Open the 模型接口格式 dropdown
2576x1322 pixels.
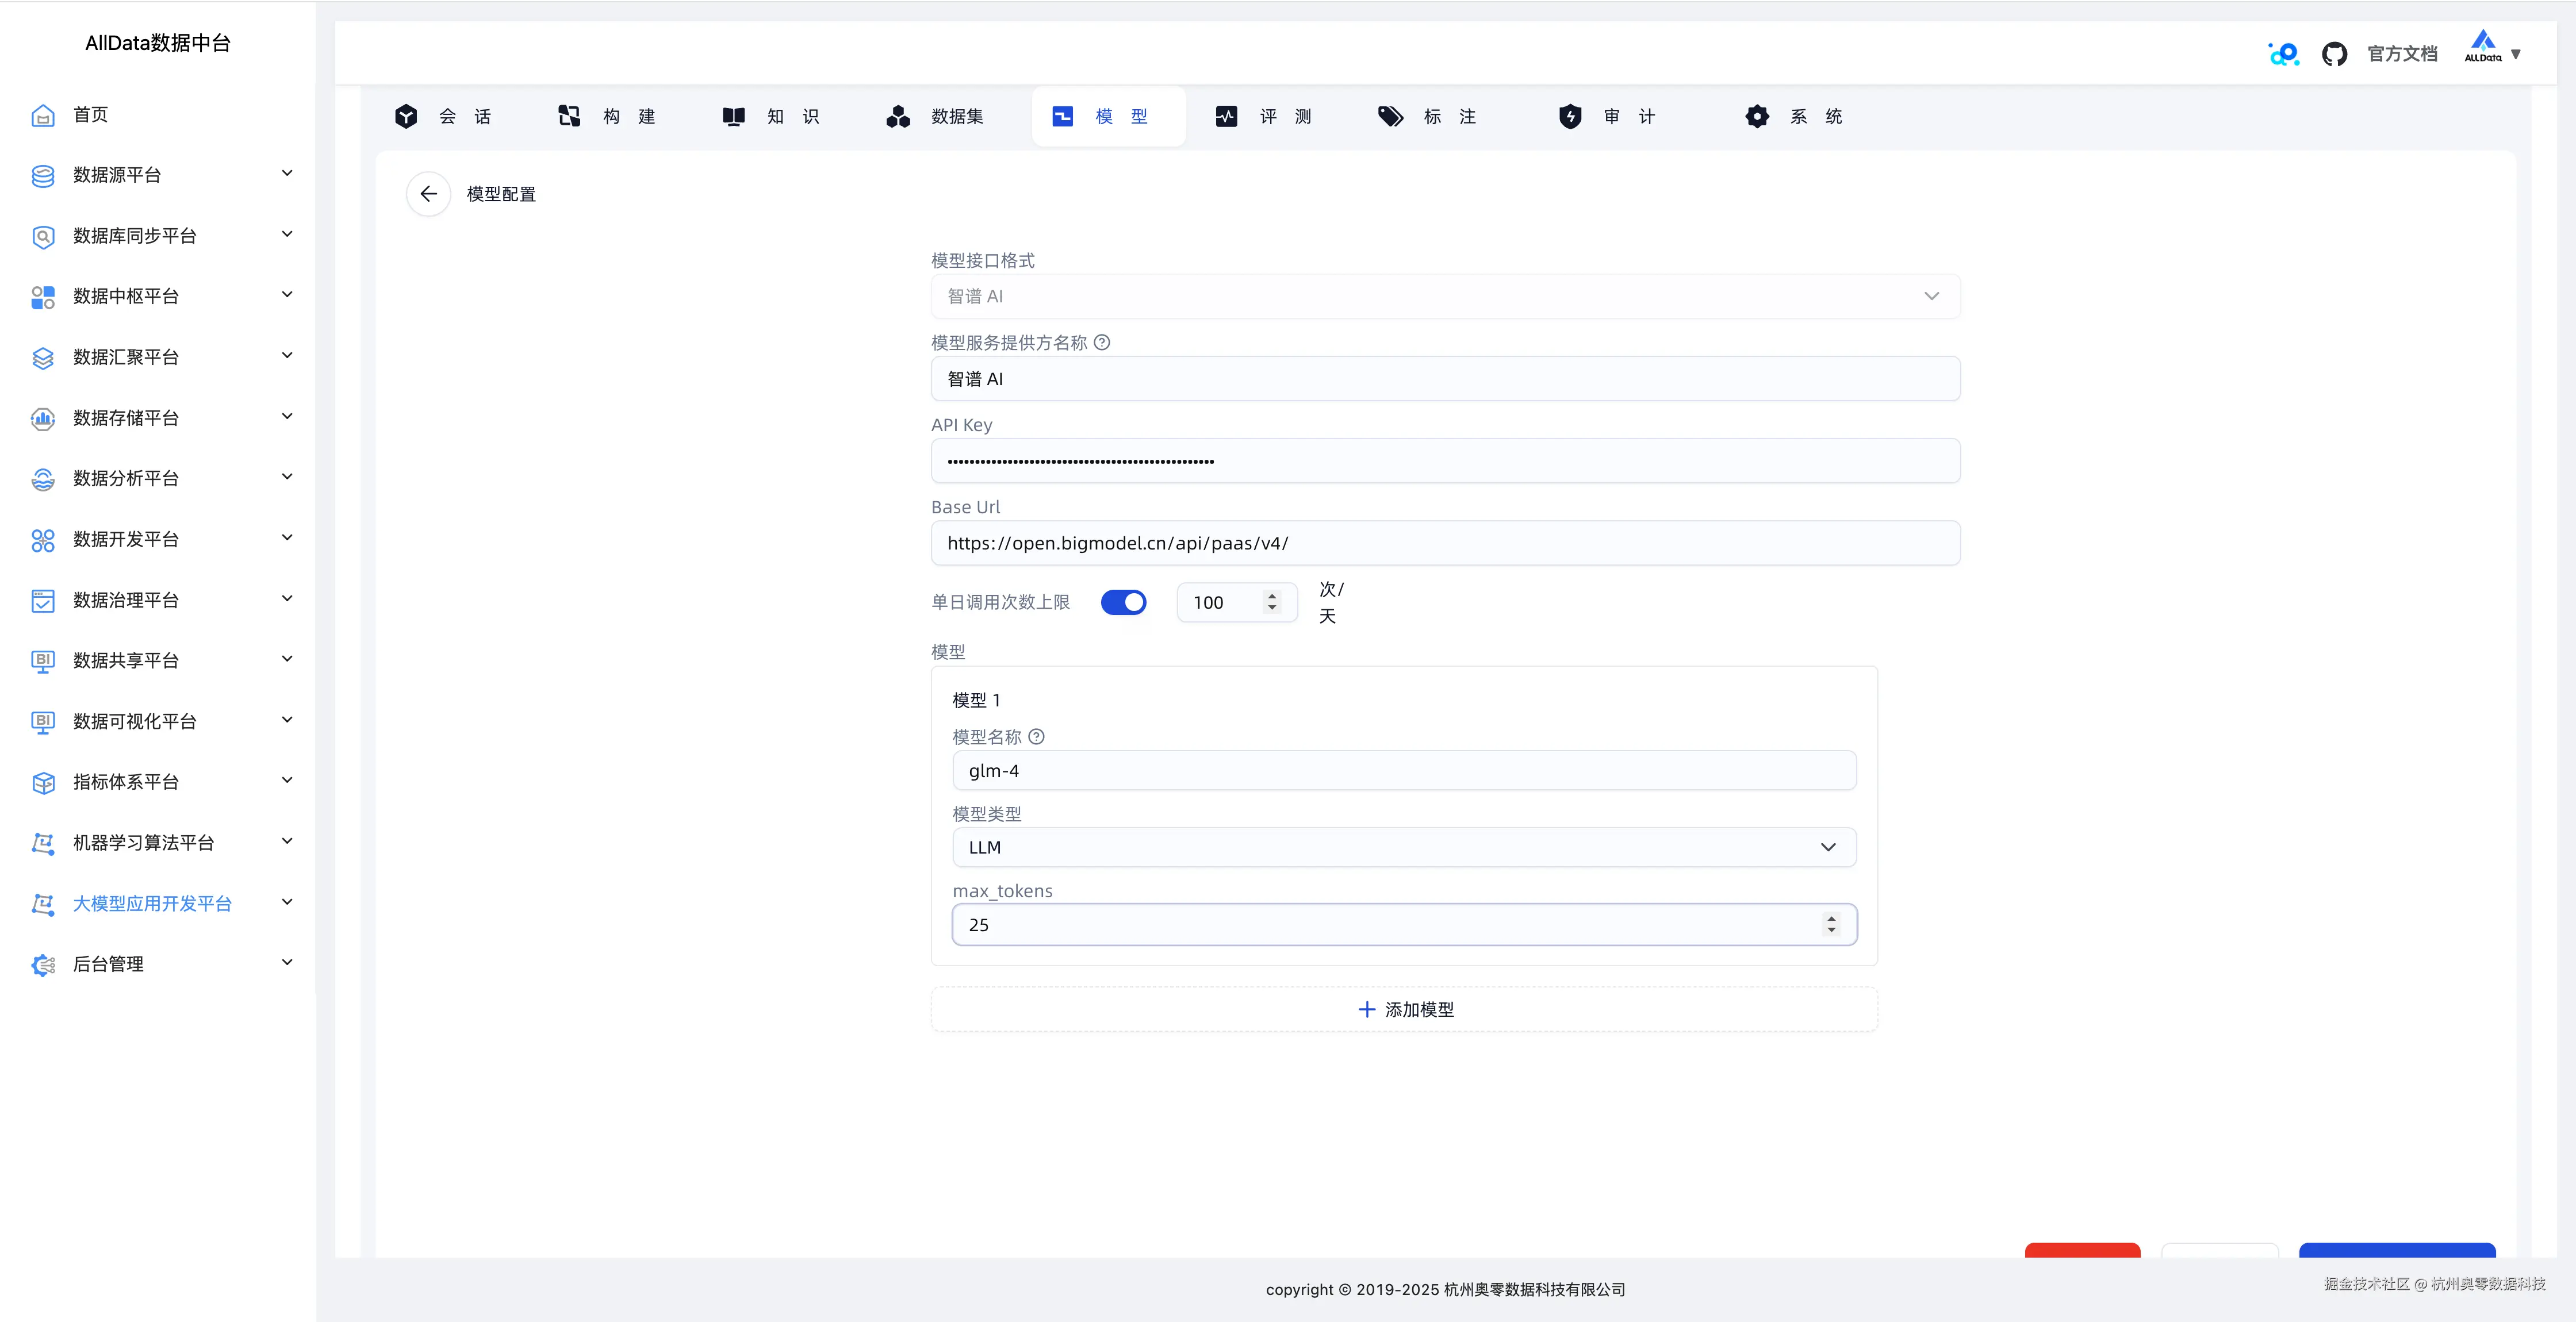[x=1444, y=296]
